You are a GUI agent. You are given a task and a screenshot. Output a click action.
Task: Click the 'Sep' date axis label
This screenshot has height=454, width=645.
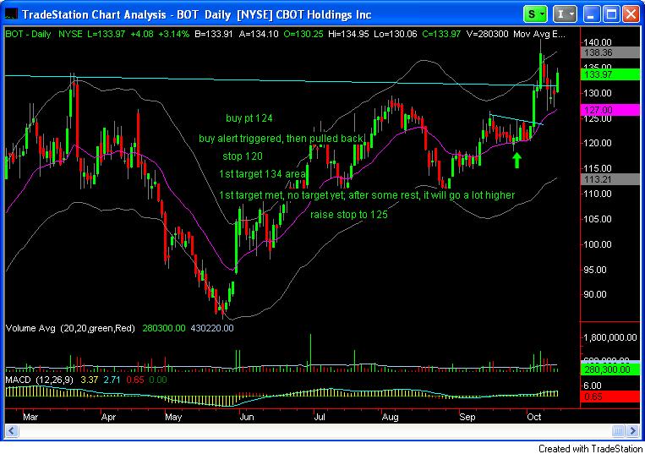click(467, 417)
